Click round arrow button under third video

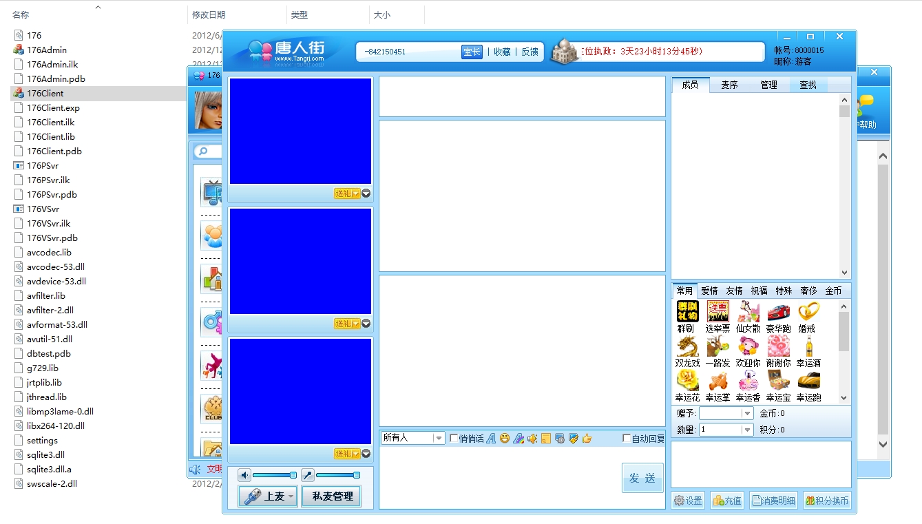point(366,454)
